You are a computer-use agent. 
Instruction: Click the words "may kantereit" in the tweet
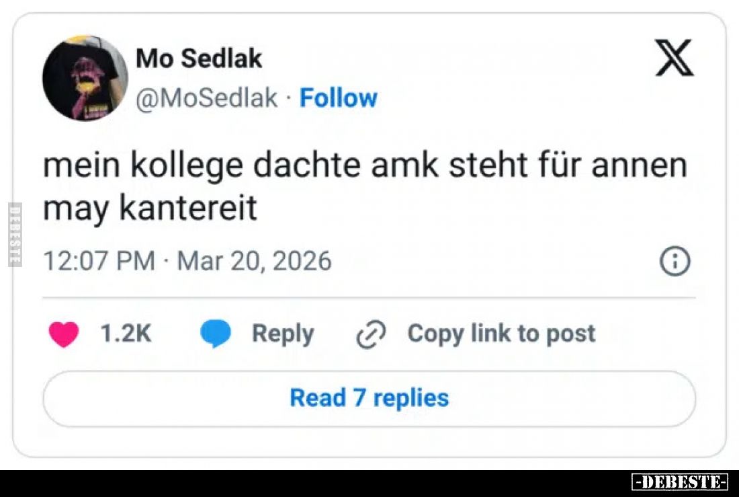pos(150,208)
